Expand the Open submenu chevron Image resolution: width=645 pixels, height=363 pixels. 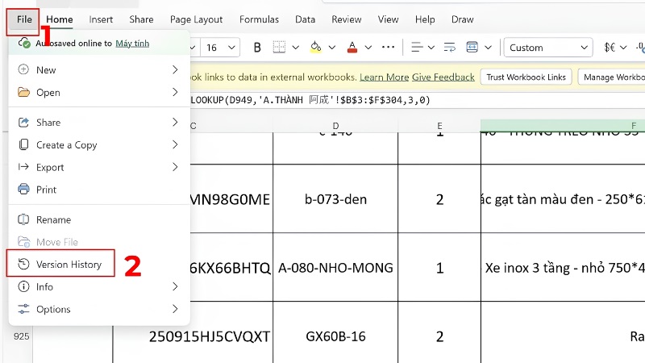[175, 92]
